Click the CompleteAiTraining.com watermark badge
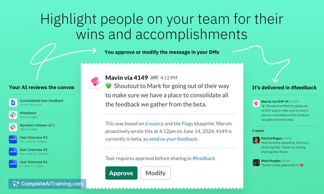The width and height of the screenshot is (324, 194). coord(47,184)
